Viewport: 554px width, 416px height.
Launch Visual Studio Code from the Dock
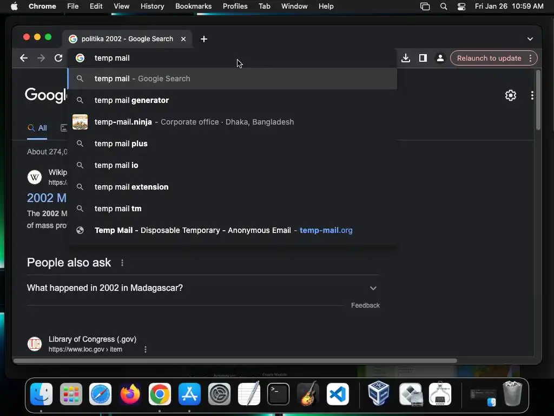pyautogui.click(x=338, y=394)
